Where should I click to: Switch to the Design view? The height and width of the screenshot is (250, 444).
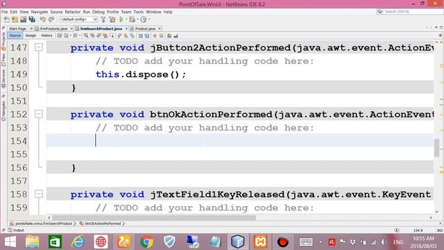click(x=31, y=35)
